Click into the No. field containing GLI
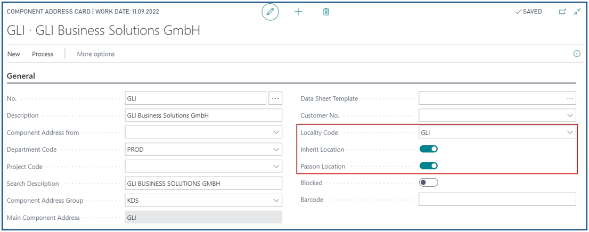 click(x=195, y=98)
